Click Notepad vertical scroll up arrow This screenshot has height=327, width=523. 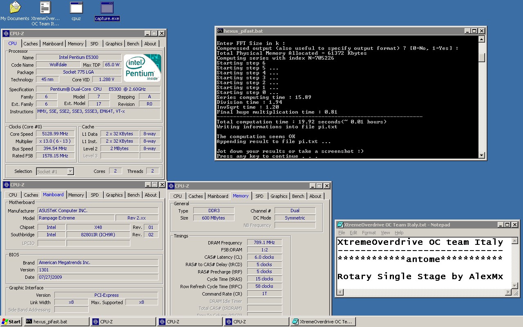pyautogui.click(x=515, y=241)
